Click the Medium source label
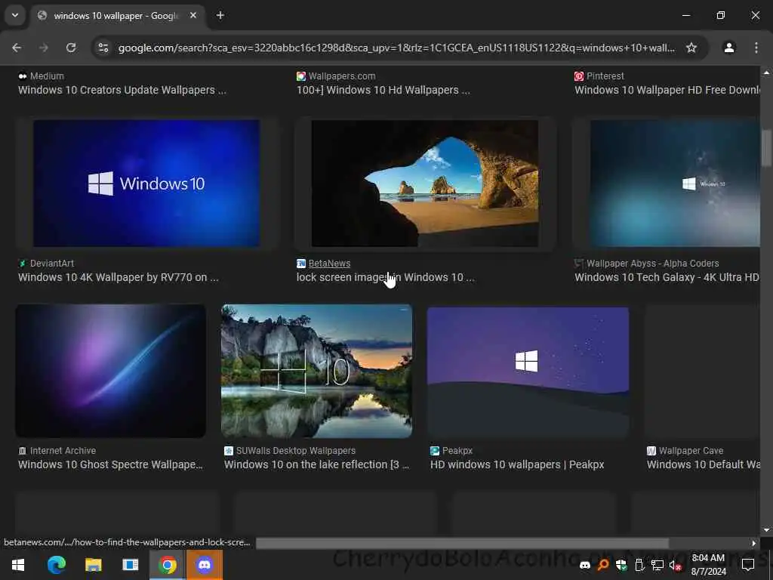 tap(47, 76)
